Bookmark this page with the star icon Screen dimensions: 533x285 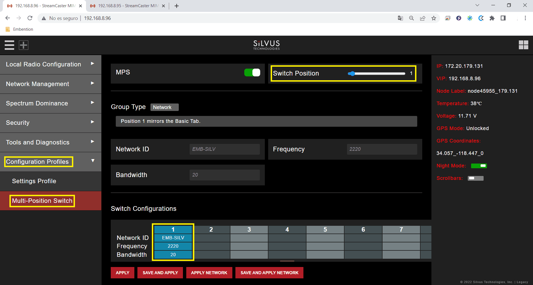pyautogui.click(x=434, y=18)
